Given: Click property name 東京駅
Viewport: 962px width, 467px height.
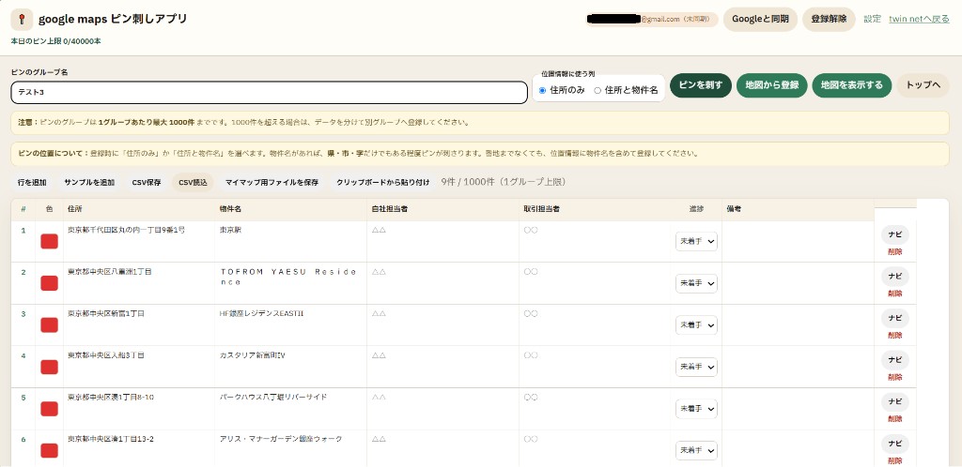Looking at the screenshot, I should click(231, 230).
